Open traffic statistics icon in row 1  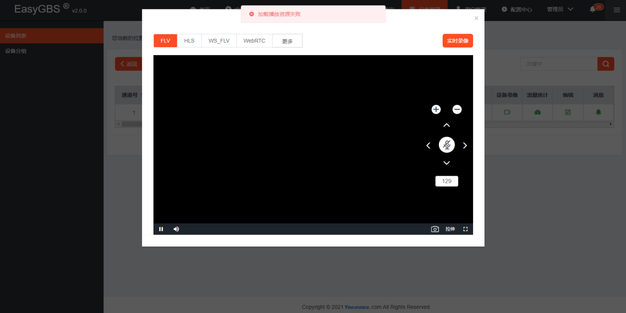[538, 112]
